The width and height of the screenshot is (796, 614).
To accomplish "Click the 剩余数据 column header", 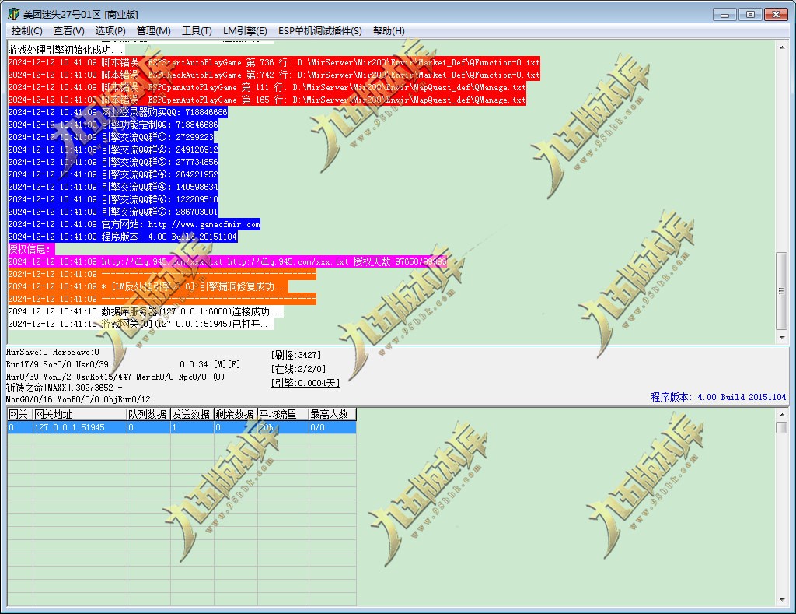I will point(236,414).
